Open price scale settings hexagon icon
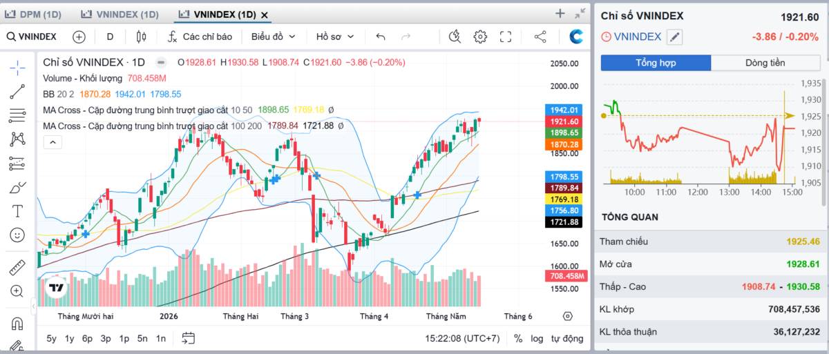 [x=568, y=316]
